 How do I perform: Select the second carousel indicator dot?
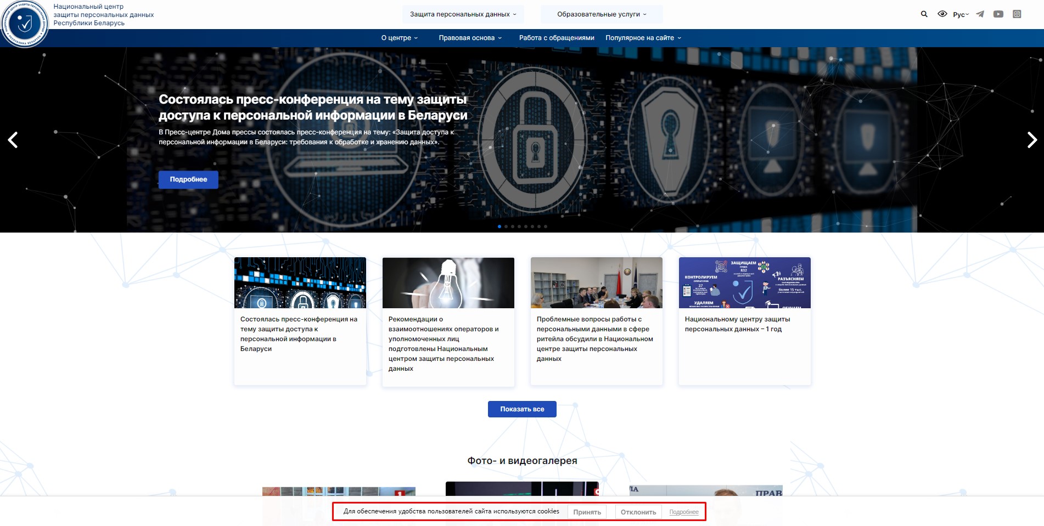[x=506, y=227]
